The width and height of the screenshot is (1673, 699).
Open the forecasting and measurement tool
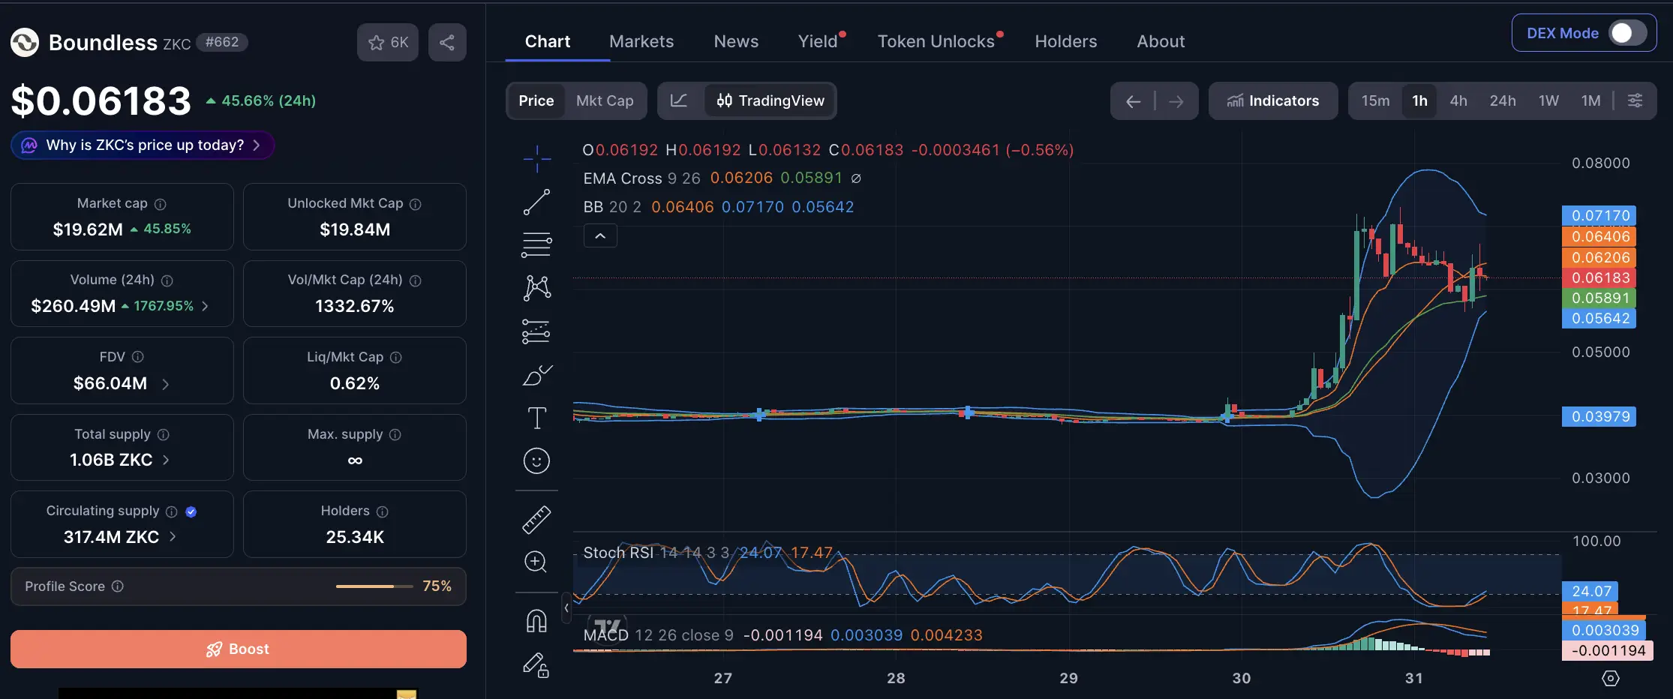tap(536, 331)
